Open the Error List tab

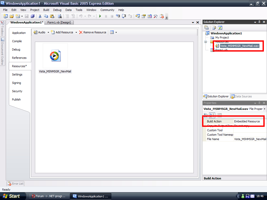pos(15,184)
